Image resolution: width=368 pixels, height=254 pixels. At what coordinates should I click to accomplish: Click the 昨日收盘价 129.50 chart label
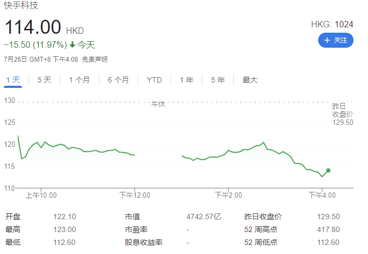point(343,114)
